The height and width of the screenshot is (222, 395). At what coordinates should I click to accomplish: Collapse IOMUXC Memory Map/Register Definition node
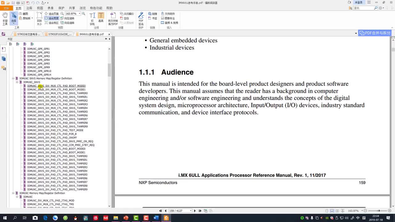click(x=13, y=193)
